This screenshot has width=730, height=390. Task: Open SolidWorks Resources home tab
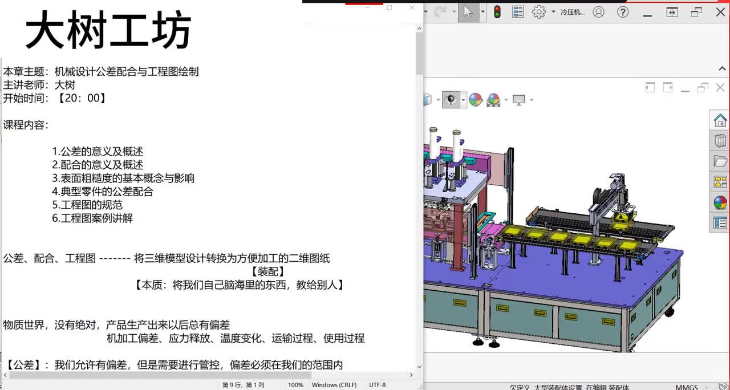pos(720,120)
